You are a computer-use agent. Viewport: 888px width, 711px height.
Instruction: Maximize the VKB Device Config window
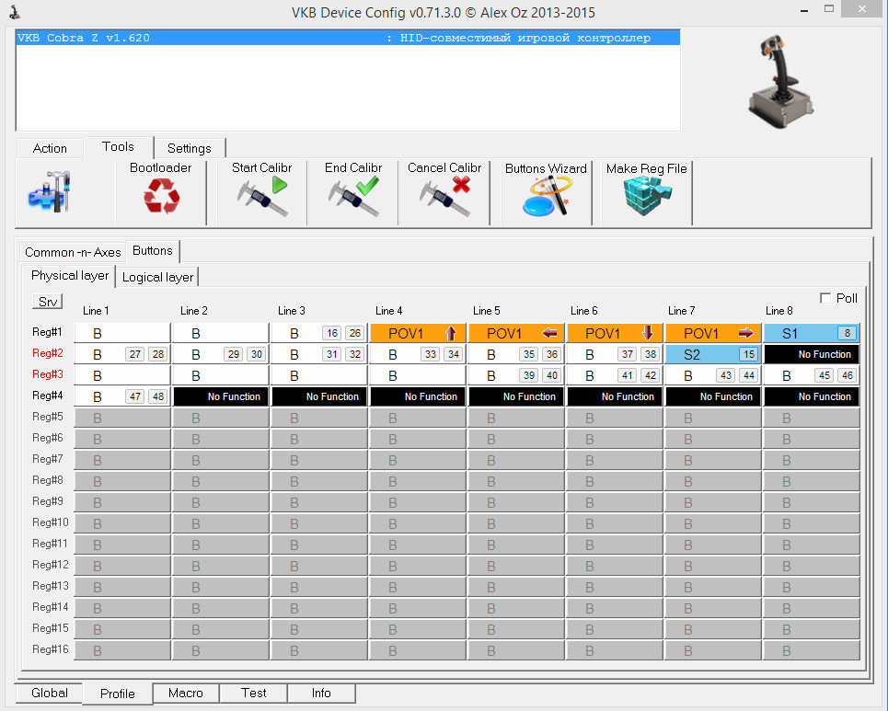pos(829,9)
